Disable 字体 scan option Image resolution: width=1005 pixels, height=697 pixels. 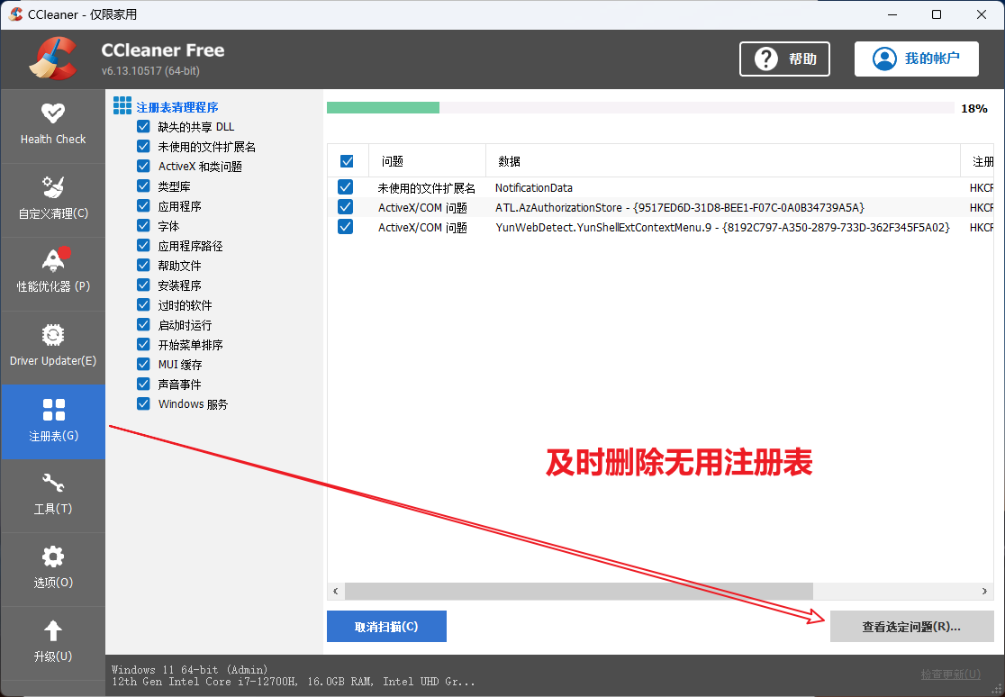point(143,226)
